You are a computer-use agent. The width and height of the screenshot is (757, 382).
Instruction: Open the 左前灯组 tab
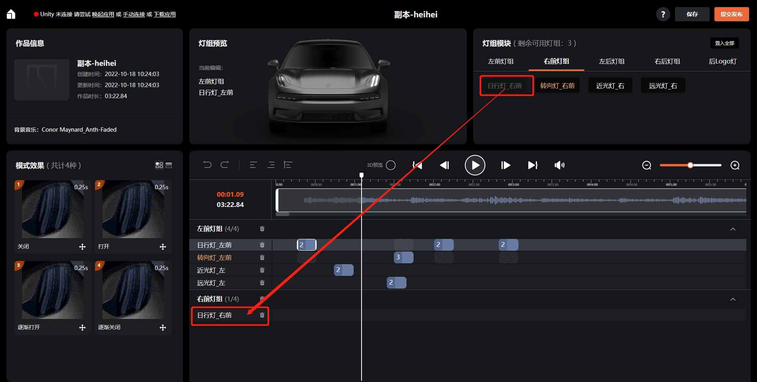[501, 61]
